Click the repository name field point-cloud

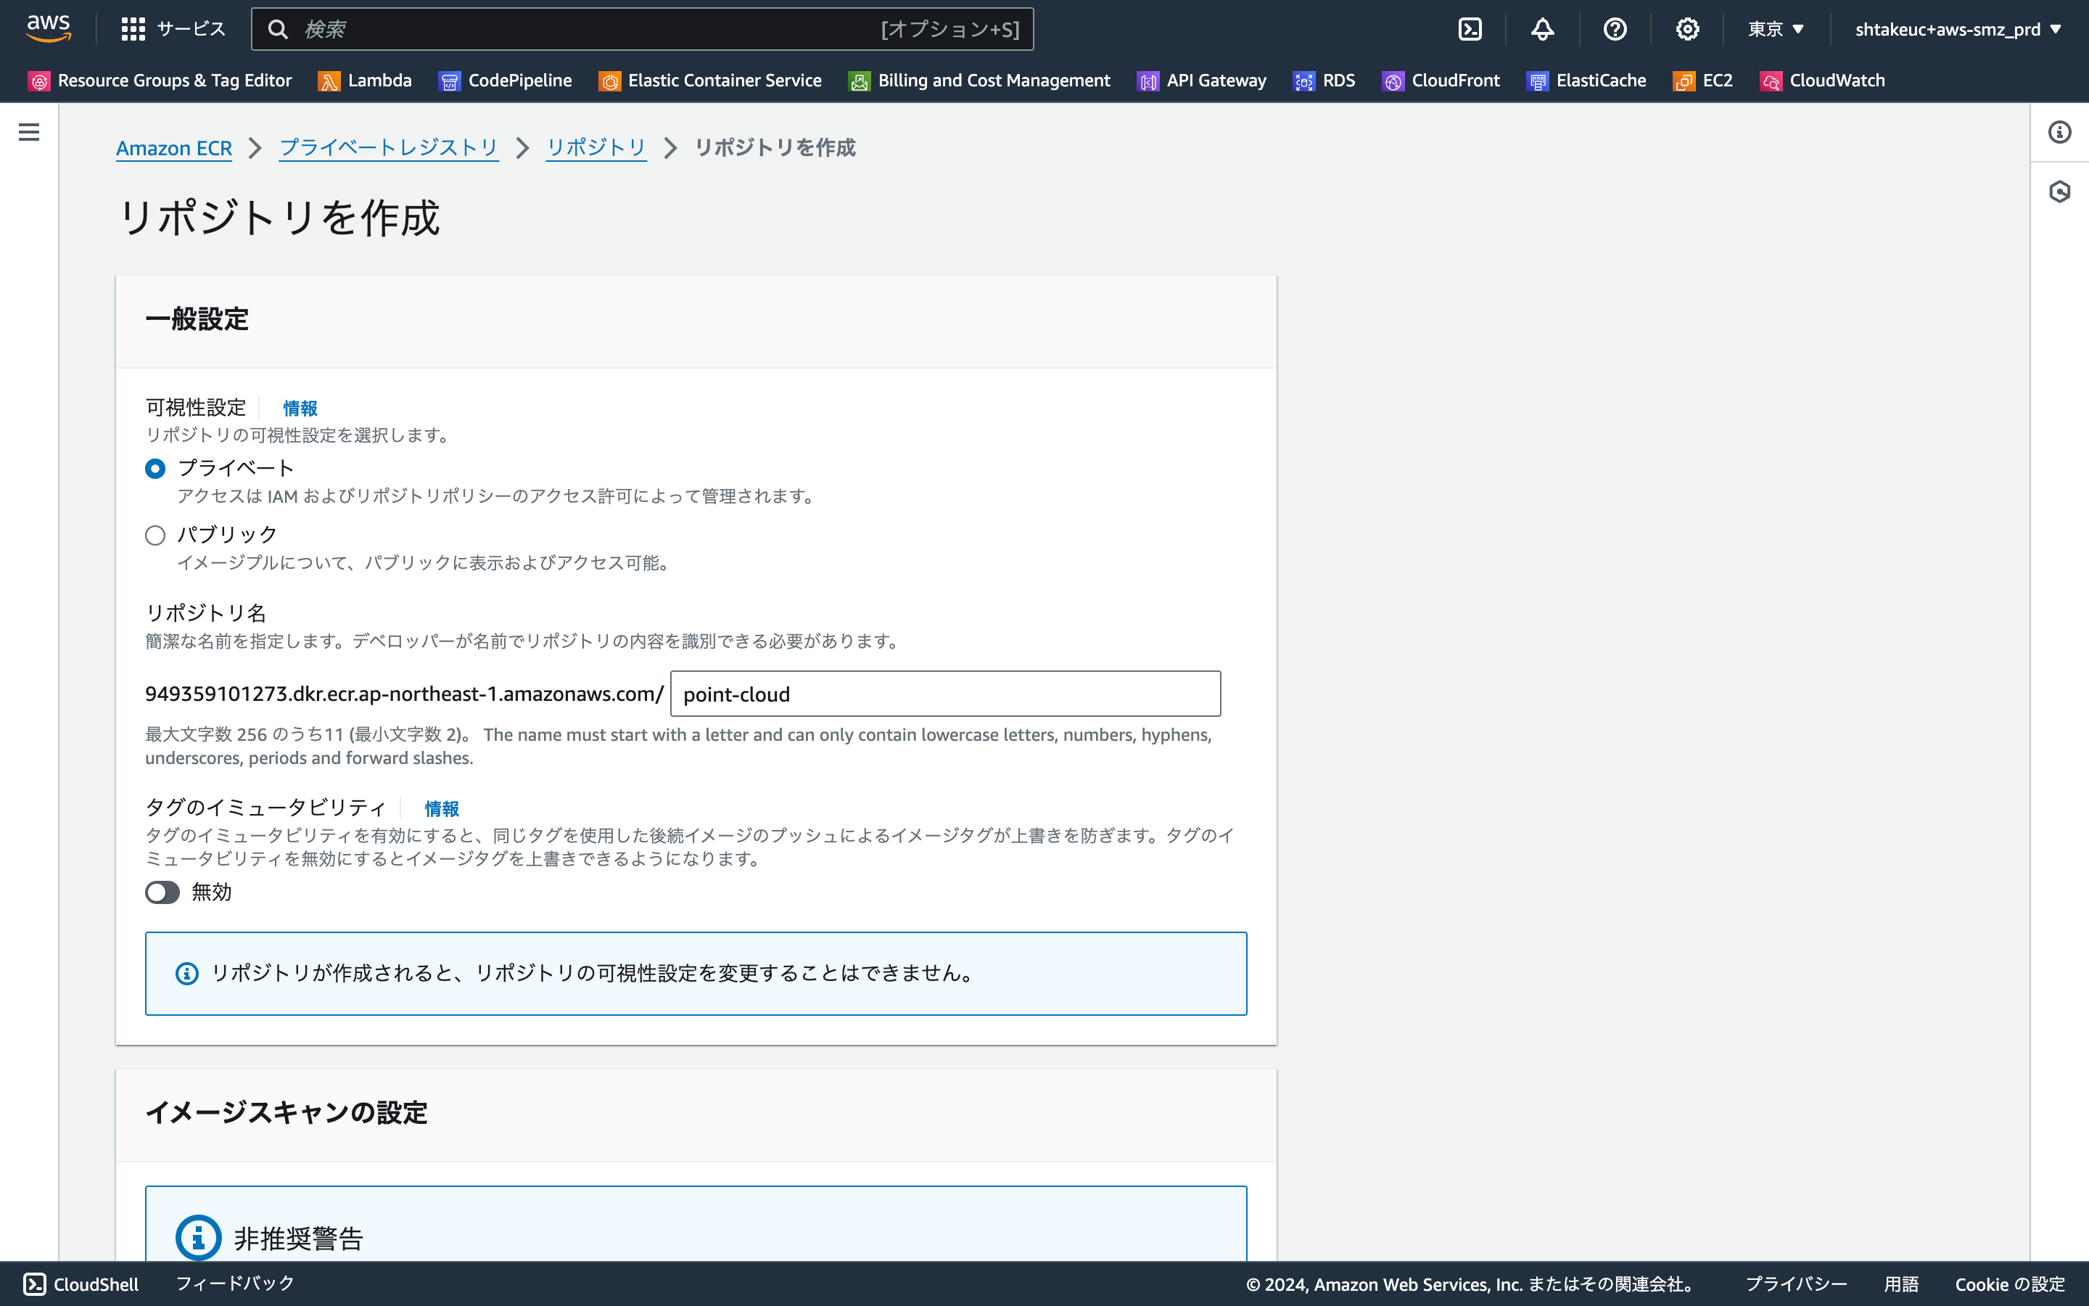[945, 694]
